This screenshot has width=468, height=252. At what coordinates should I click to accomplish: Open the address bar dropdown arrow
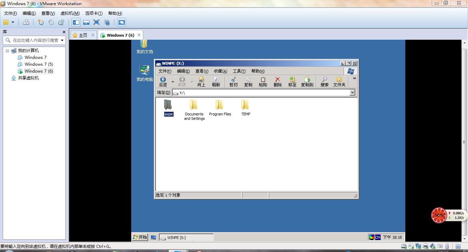[353, 93]
